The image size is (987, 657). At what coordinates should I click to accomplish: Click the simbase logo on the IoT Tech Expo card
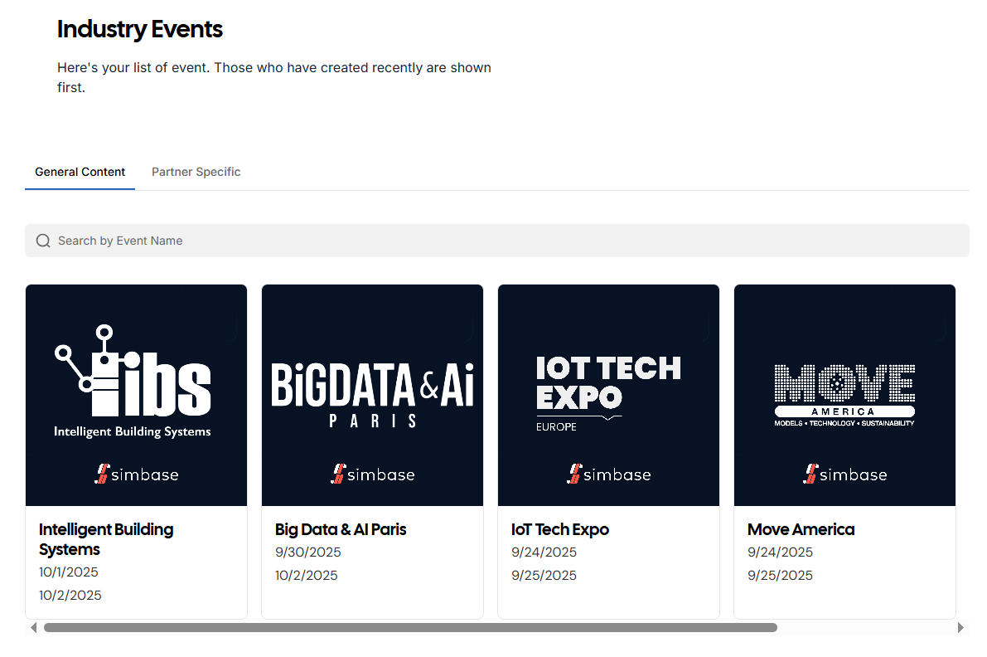[609, 474]
